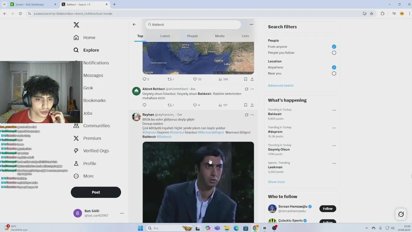Open the Premium X icon

[x=76, y=138]
